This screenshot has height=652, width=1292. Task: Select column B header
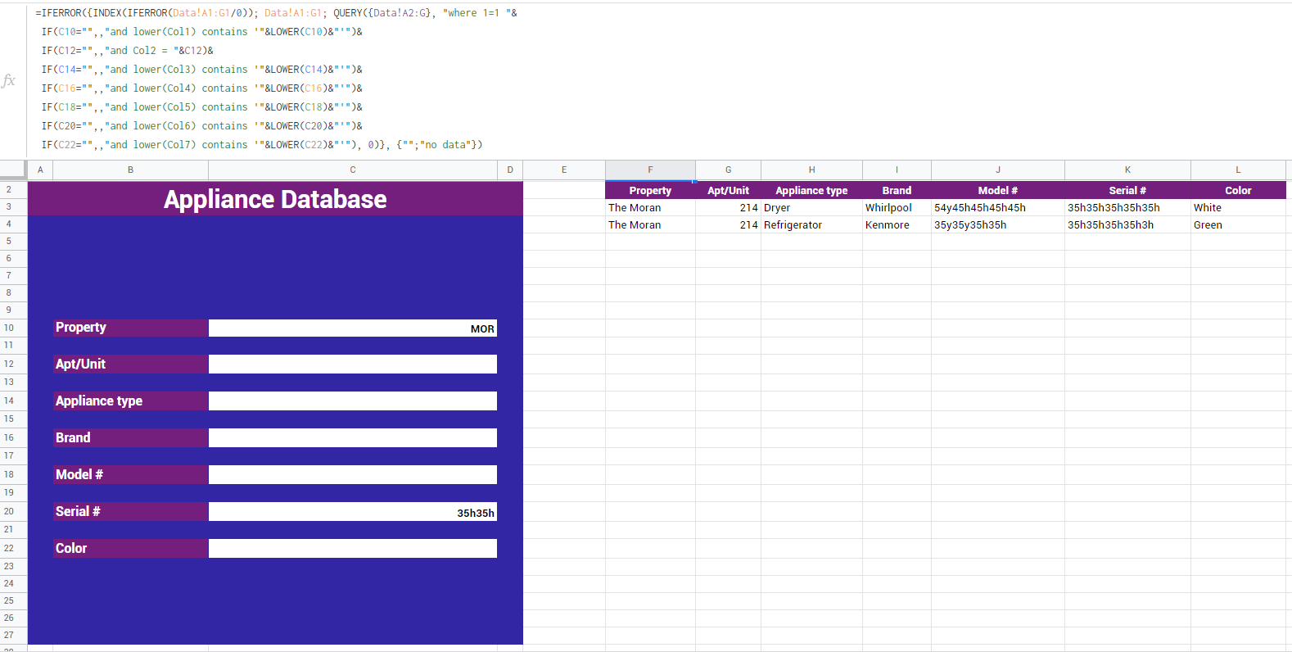[130, 170]
